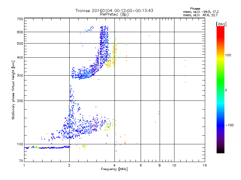Click the plot title 'Tromsø 20160104 00:12:00-00:13:43'
The width and height of the screenshot is (241, 180).
(114, 10)
